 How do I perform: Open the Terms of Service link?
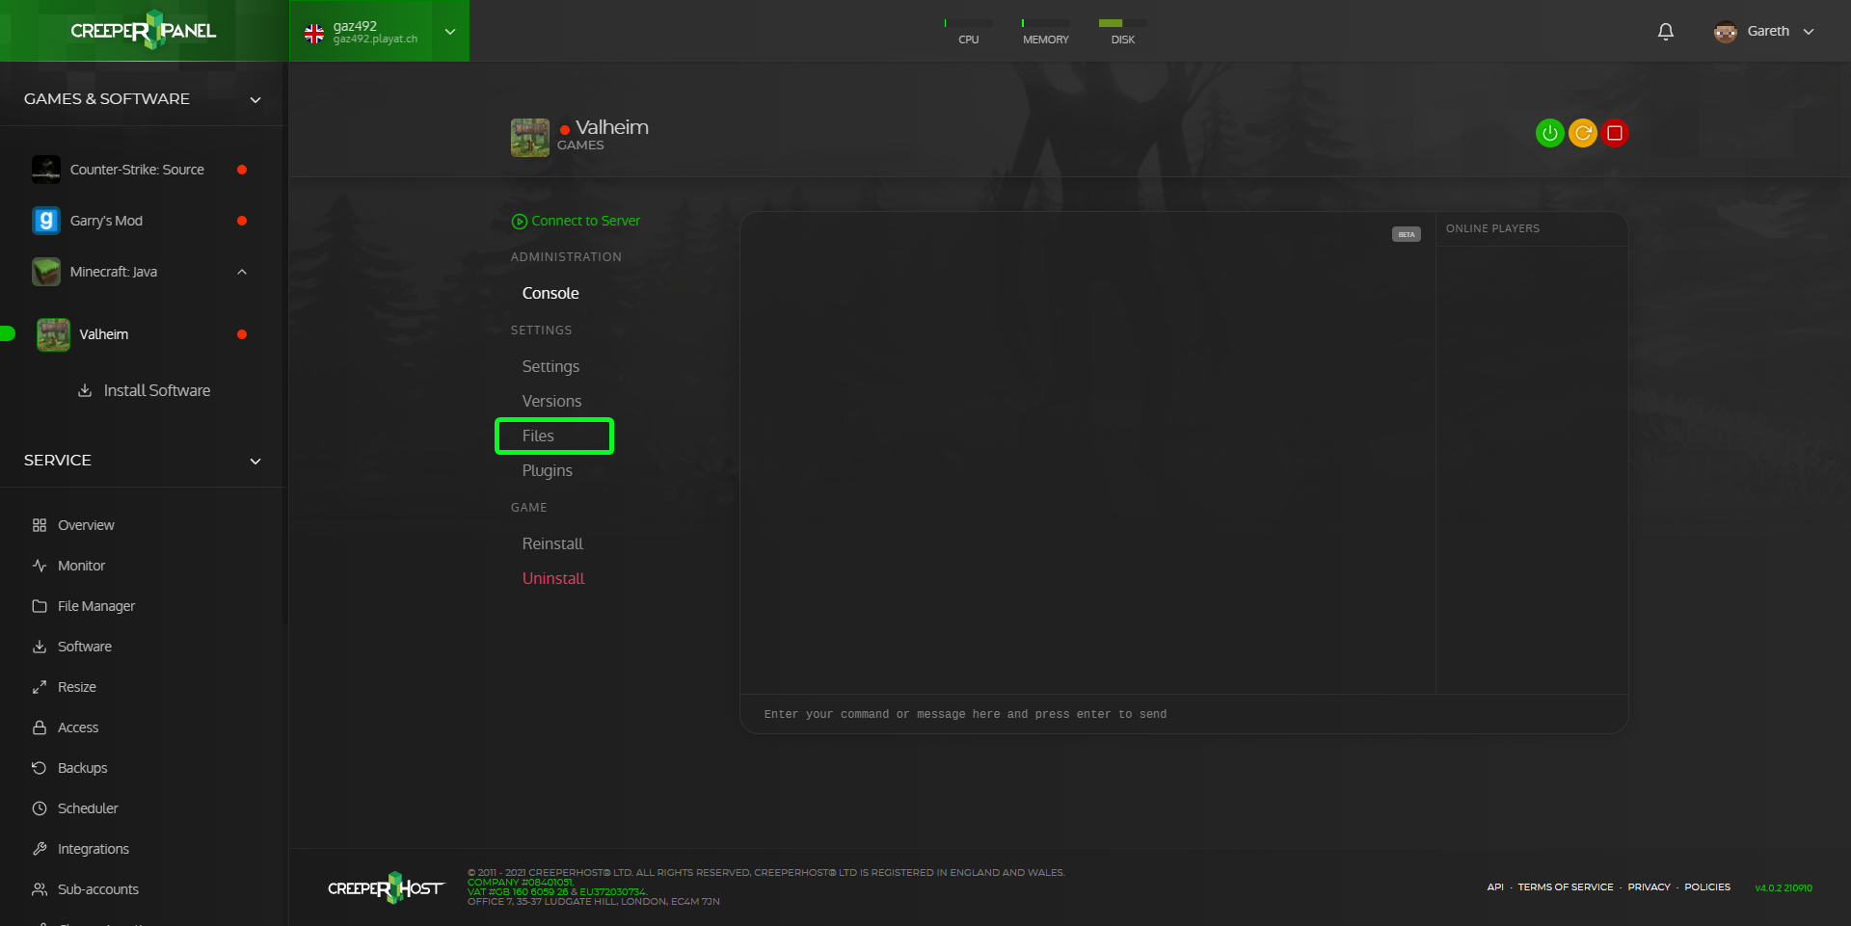1566,886
